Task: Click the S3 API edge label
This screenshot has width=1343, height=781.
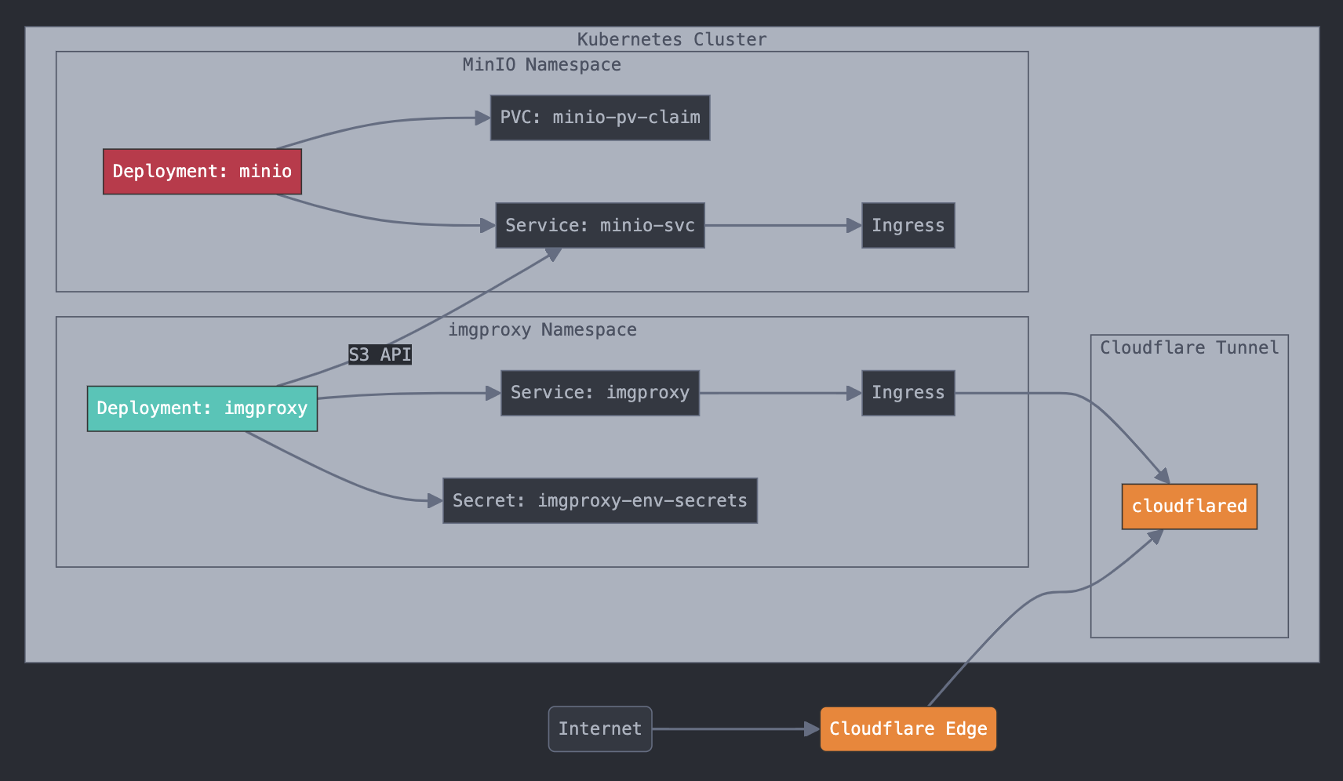Action: [x=380, y=354]
